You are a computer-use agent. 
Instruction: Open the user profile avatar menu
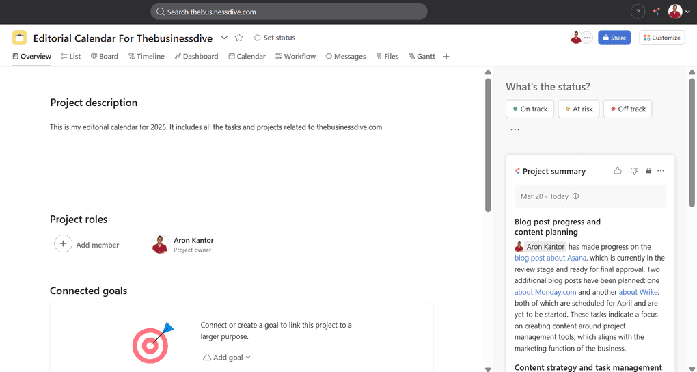(x=674, y=12)
